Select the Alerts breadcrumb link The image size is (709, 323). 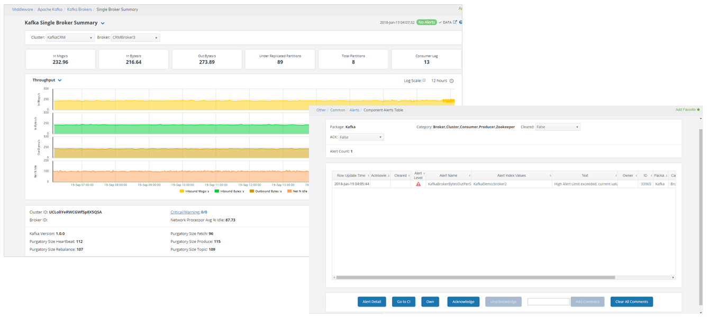[355, 110]
